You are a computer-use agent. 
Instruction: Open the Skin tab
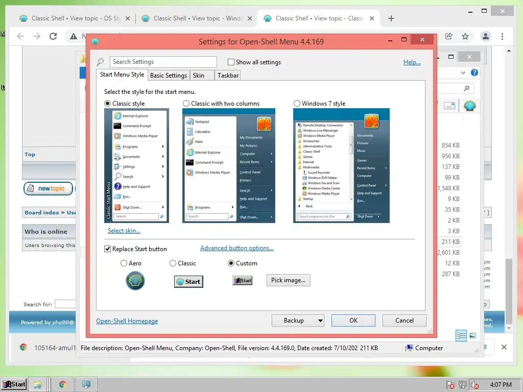coord(201,76)
